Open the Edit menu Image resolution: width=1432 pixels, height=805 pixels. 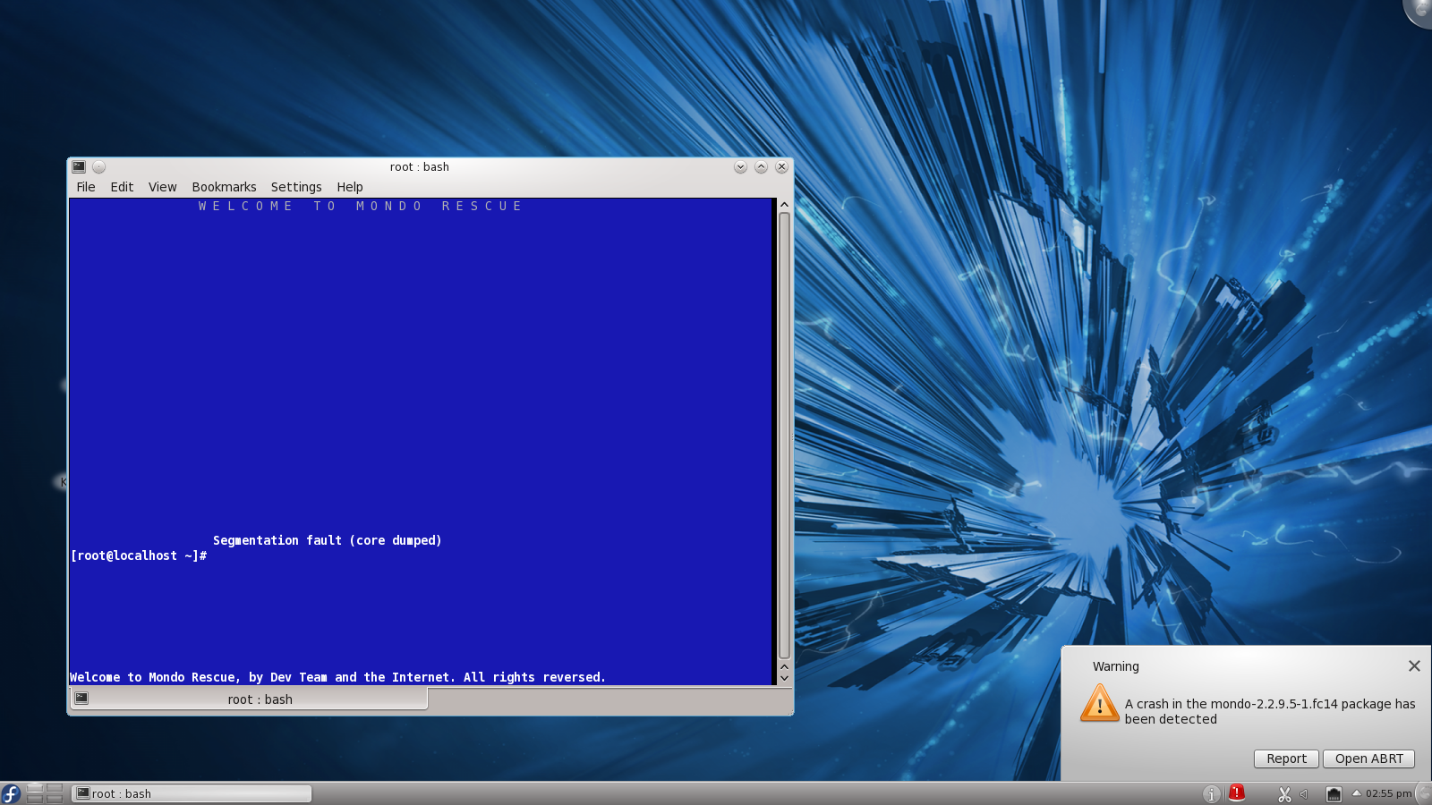click(122, 187)
